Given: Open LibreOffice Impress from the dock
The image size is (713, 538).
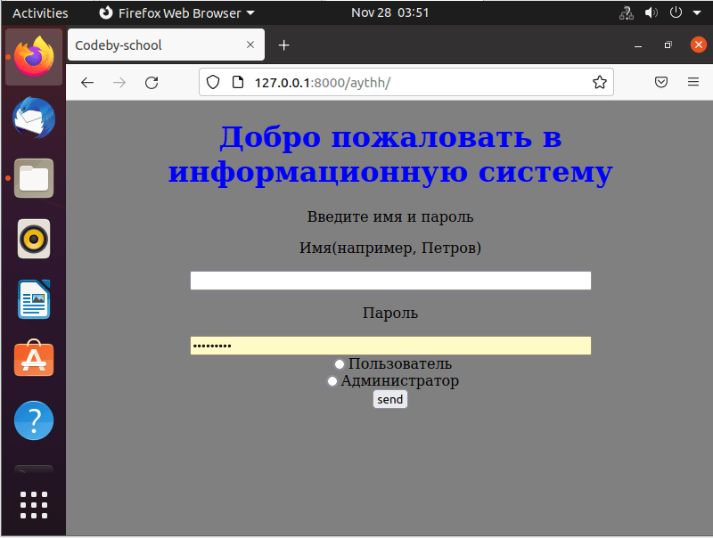Looking at the screenshot, I should point(33,299).
